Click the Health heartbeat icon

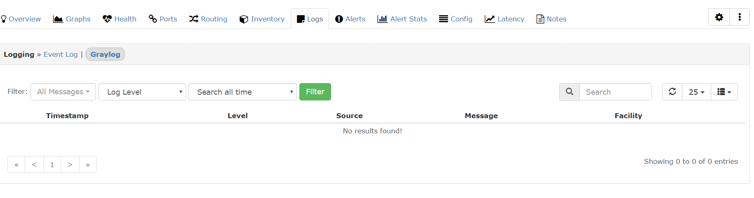[107, 19]
